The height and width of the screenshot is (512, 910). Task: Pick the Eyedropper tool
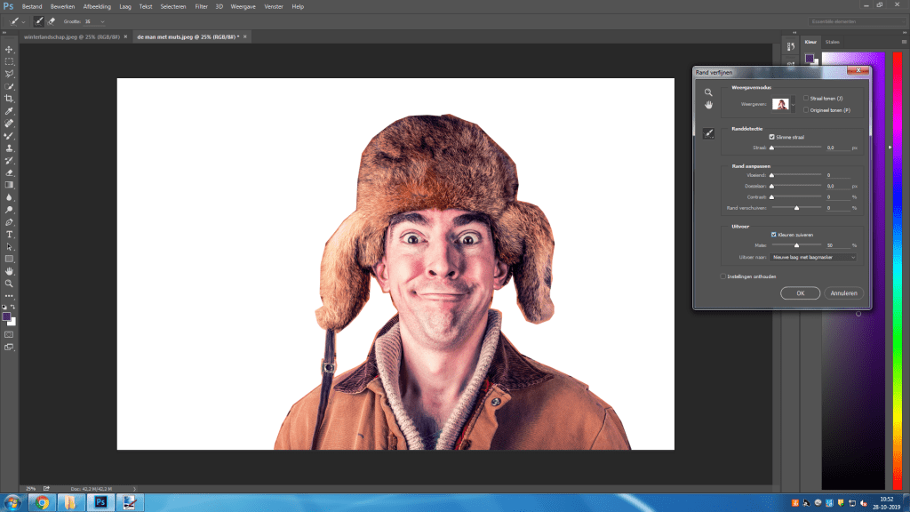9,111
